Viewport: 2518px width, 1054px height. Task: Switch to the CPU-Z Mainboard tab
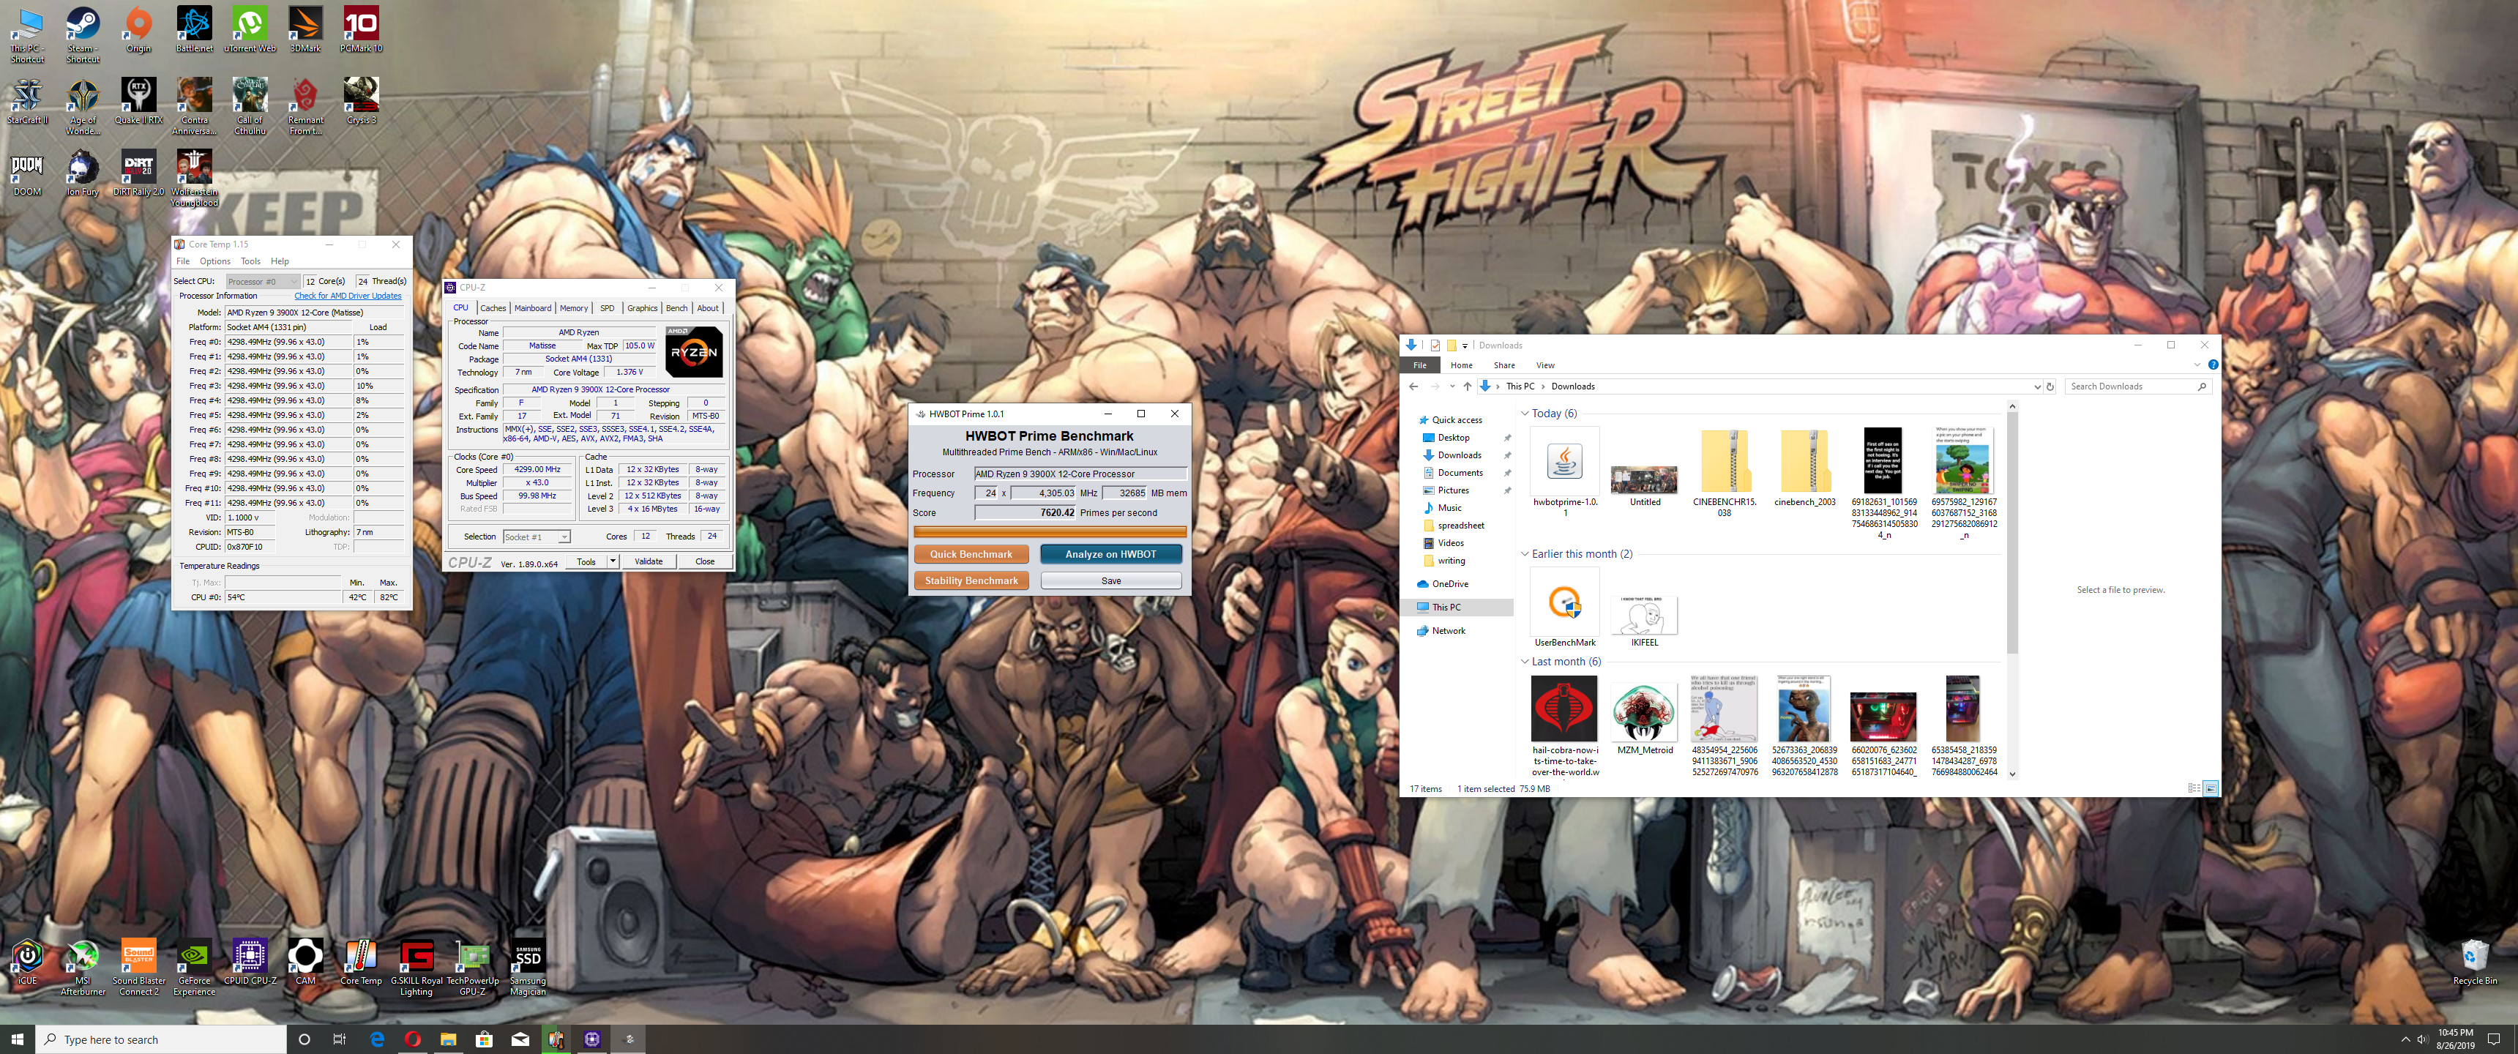click(x=533, y=308)
